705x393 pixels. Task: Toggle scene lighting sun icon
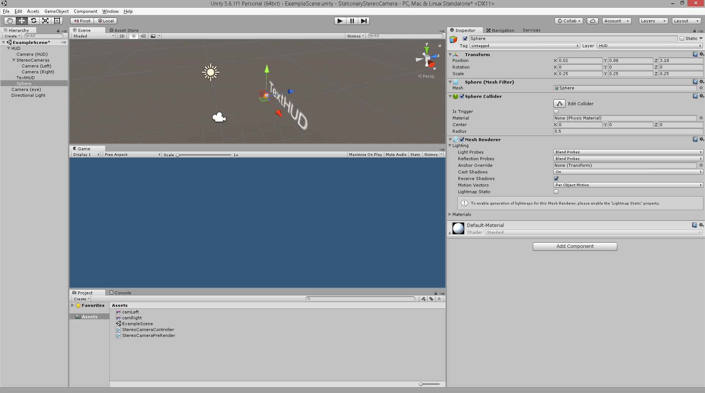(134, 36)
